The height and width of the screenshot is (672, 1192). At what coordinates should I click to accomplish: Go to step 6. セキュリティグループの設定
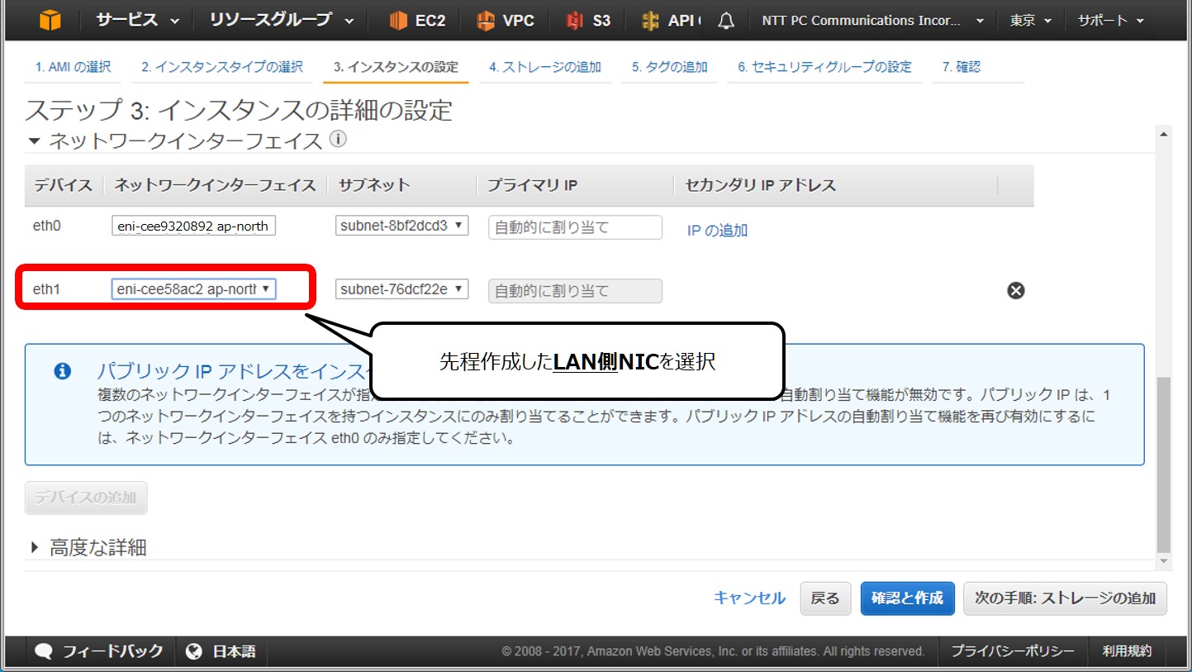pyautogui.click(x=824, y=67)
